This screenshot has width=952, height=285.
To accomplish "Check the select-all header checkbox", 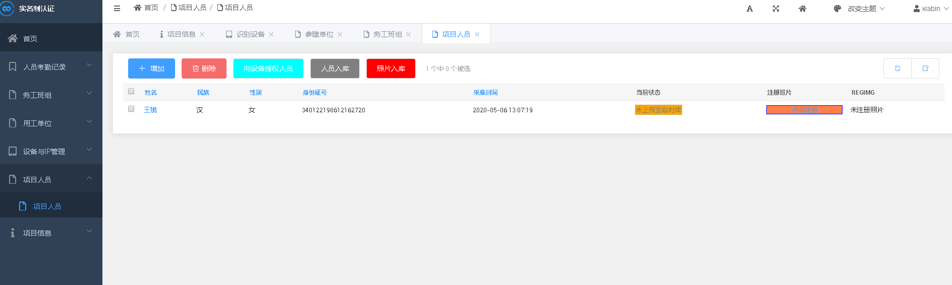I will click(x=131, y=92).
